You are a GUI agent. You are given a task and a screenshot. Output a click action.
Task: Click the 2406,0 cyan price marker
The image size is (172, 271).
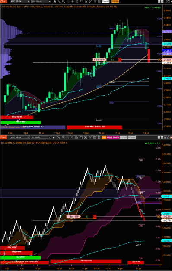tap(167, 78)
